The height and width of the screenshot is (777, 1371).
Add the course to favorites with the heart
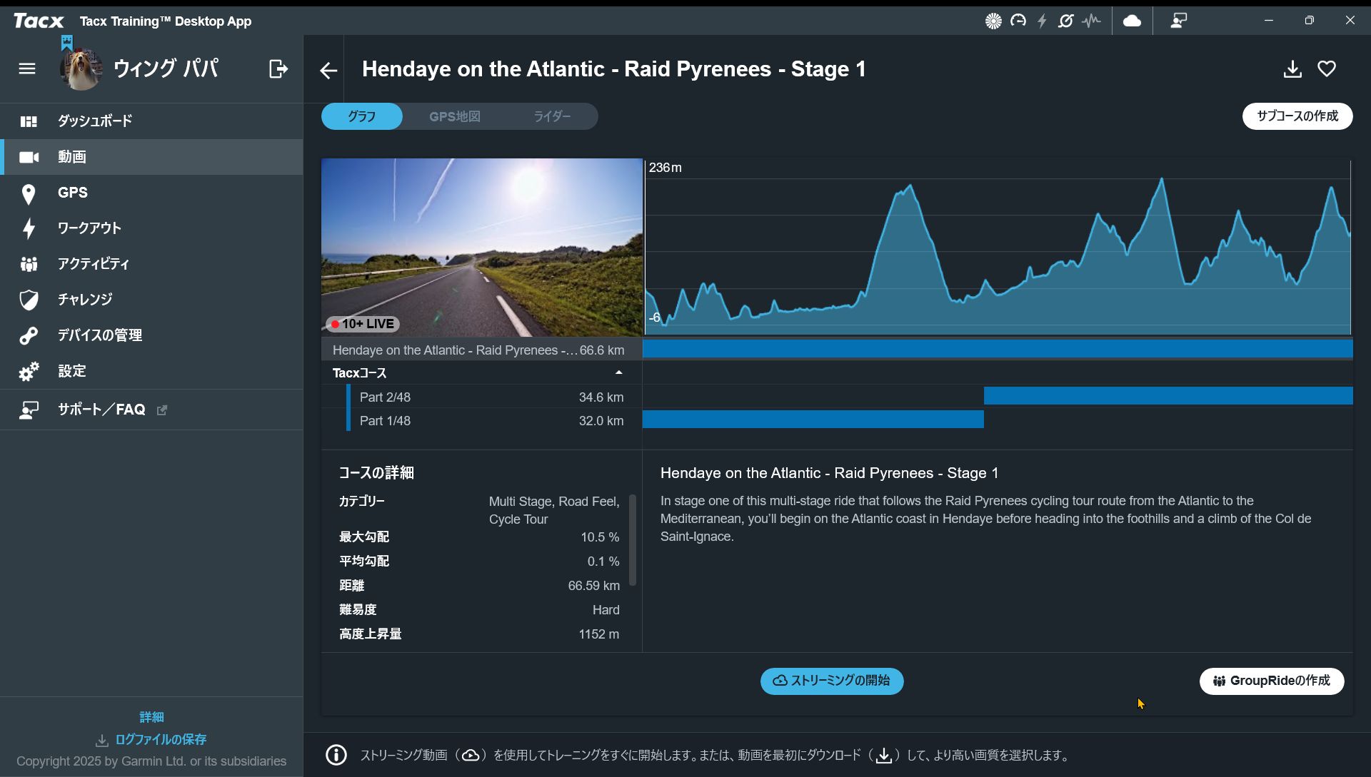click(1327, 69)
